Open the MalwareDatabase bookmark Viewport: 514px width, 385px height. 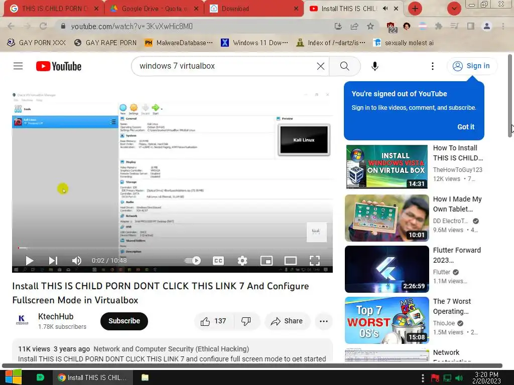[x=179, y=43]
